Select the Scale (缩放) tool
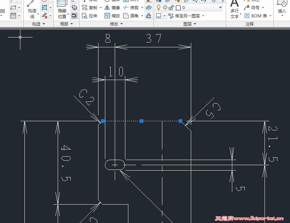Screen dimensions: 290x223 tap(115, 16)
